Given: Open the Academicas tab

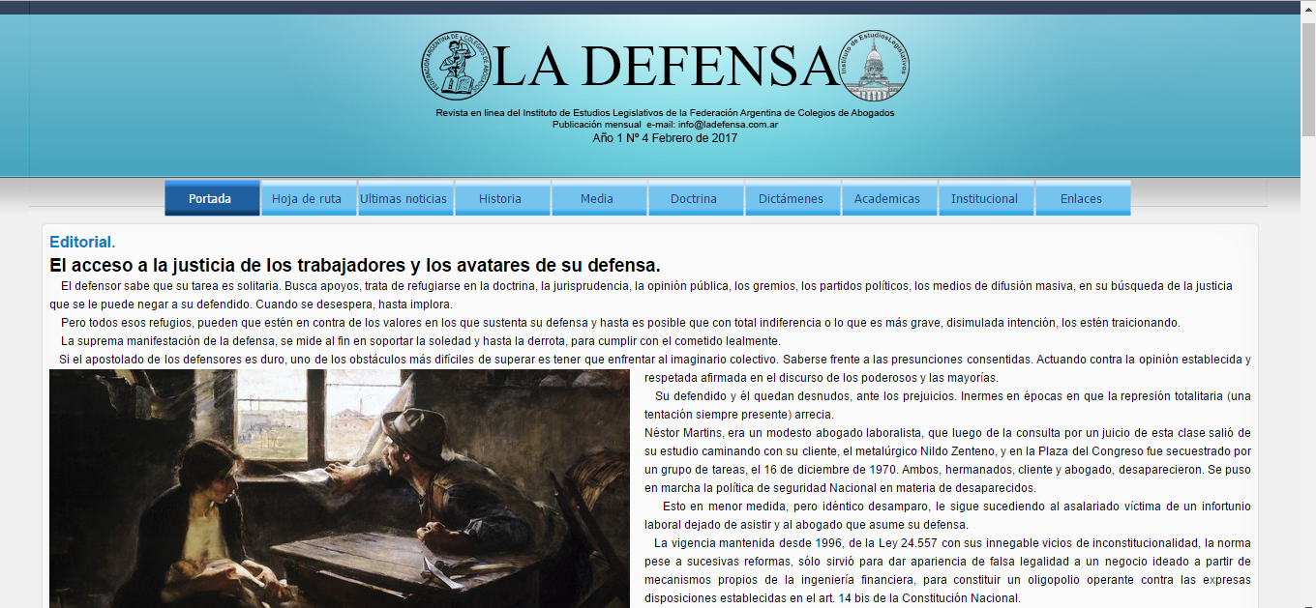Looking at the screenshot, I should [888, 198].
